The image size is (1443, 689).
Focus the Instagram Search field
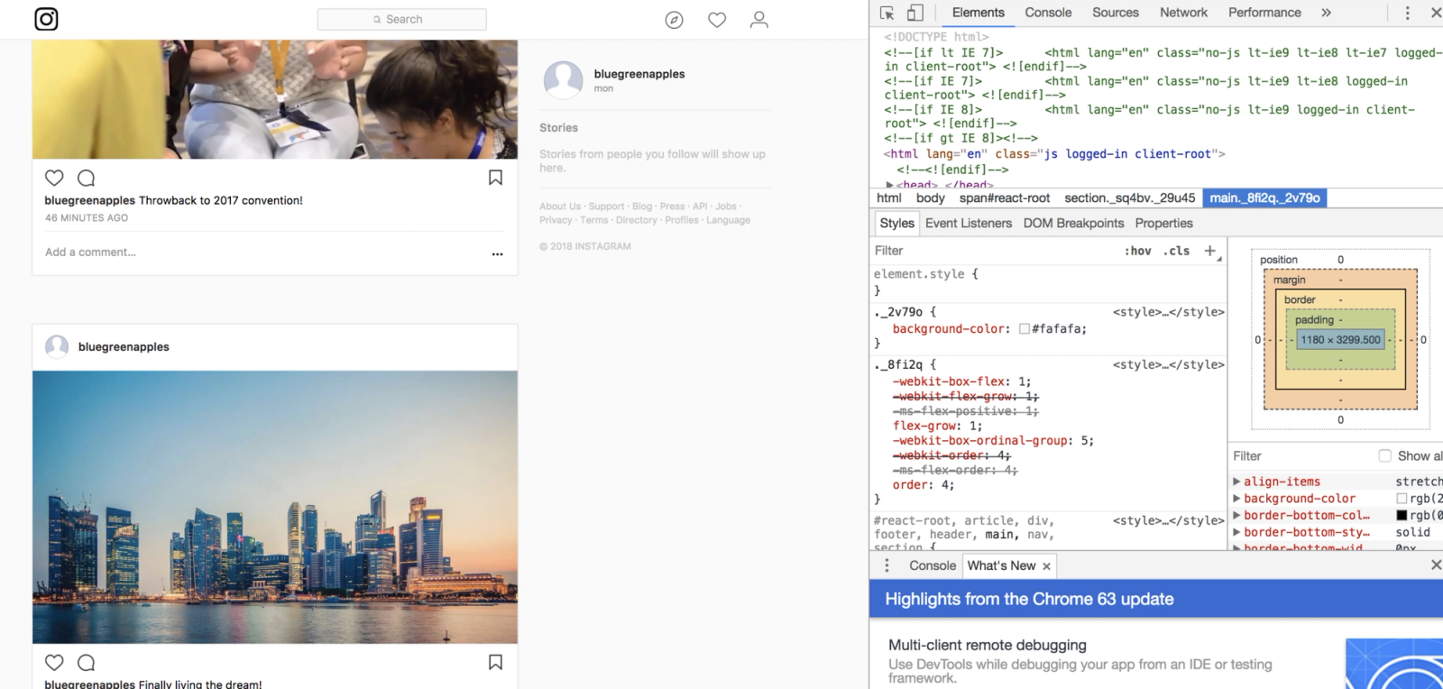point(402,19)
